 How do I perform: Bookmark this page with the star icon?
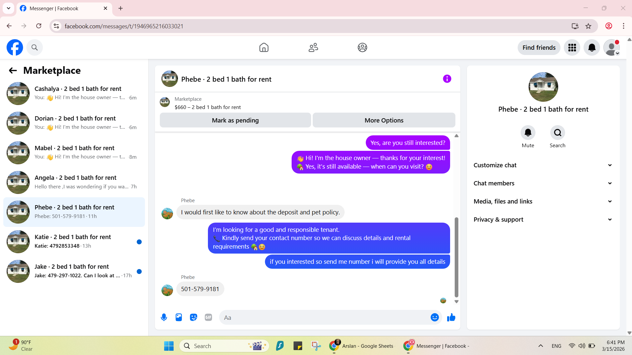click(588, 26)
